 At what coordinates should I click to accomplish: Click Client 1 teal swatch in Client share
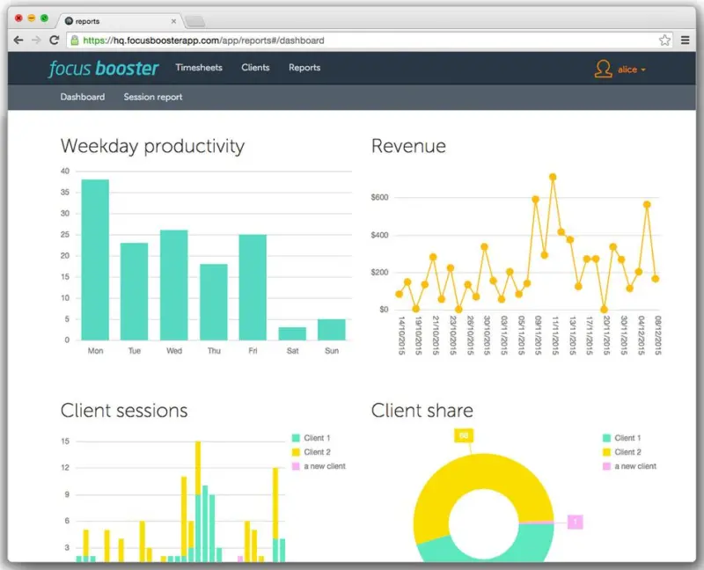pos(606,438)
